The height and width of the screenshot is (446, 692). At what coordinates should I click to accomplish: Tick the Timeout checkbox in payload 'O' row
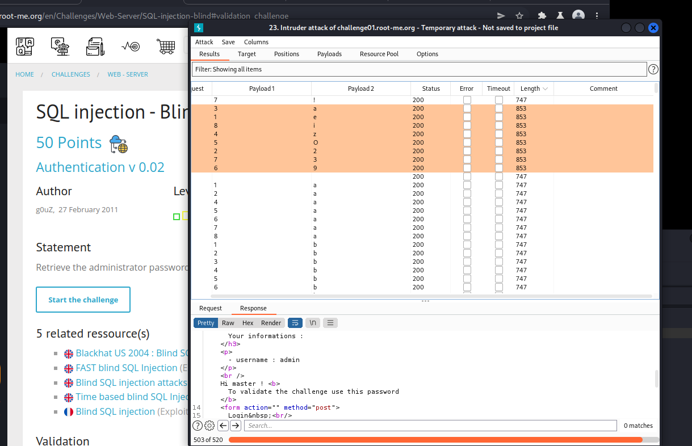pyautogui.click(x=499, y=142)
